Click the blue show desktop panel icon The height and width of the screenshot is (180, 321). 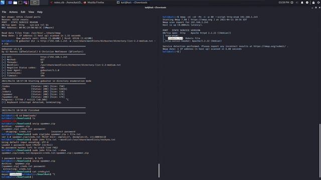[x=10, y=2]
